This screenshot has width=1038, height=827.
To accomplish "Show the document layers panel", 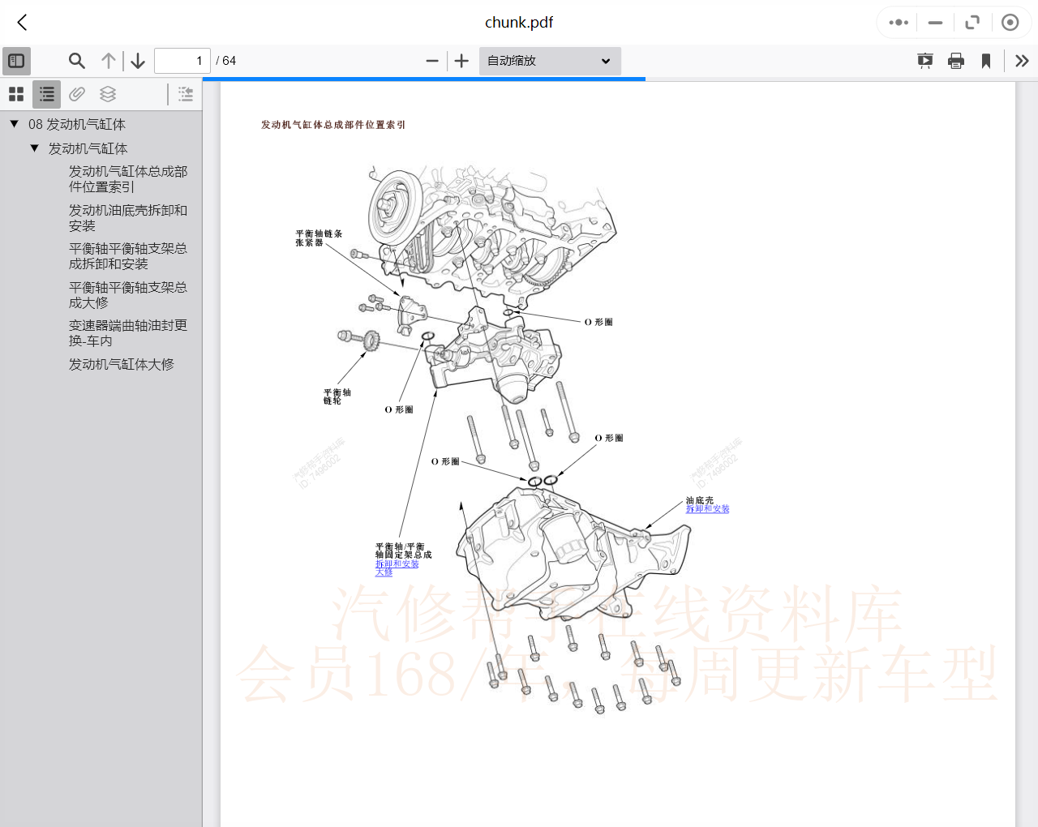I will tap(108, 94).
